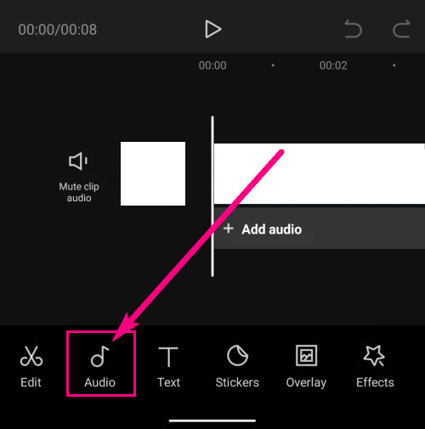Screen dimensions: 425x429
Task: Play the video preview
Action: click(x=212, y=29)
